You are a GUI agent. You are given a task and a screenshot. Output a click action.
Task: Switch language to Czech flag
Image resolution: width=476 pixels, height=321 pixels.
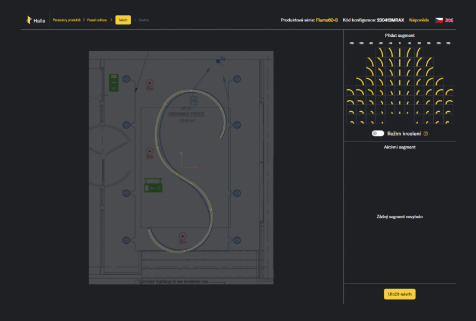click(x=439, y=20)
